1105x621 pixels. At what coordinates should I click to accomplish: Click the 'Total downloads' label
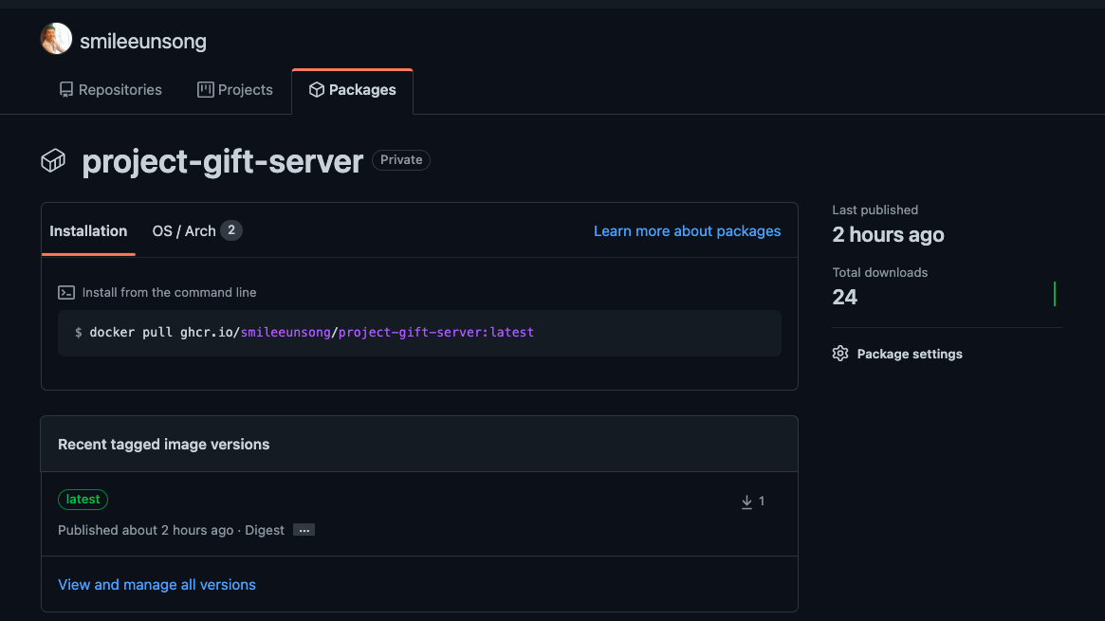coord(880,272)
